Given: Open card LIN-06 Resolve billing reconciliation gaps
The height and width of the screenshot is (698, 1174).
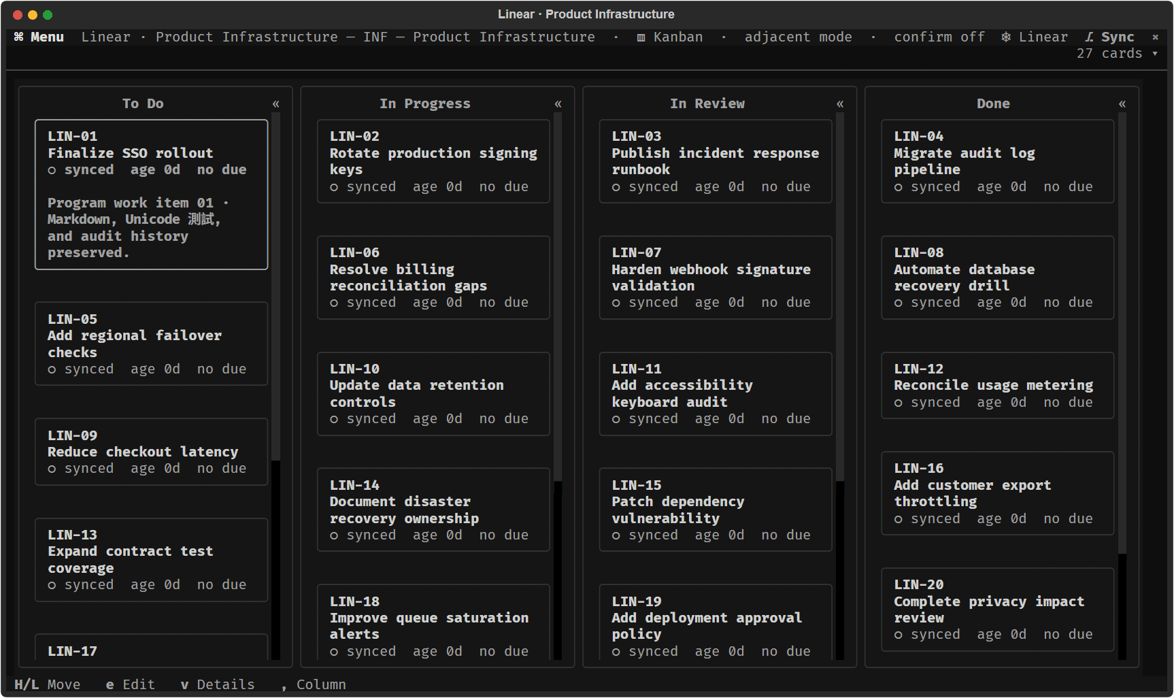Looking at the screenshot, I should 433,278.
